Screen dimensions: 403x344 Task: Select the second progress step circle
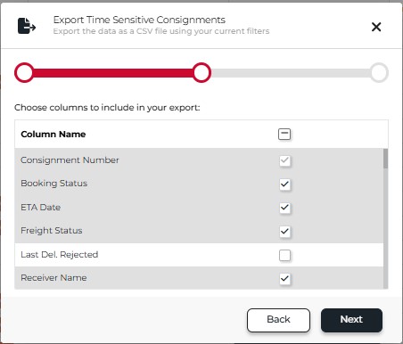tap(201, 72)
